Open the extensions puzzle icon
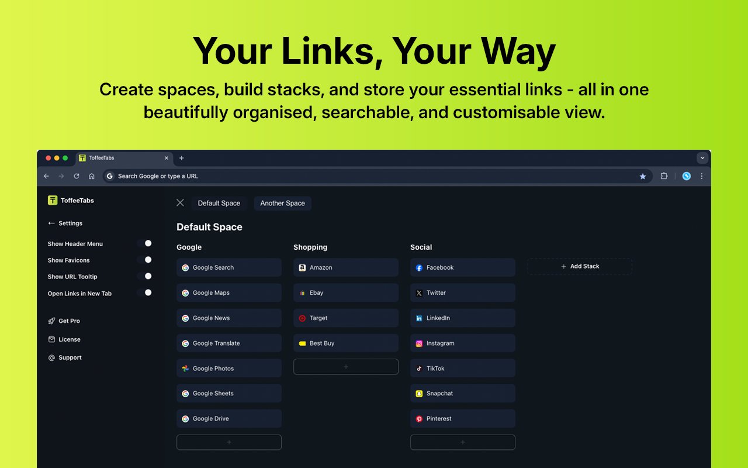 click(664, 176)
